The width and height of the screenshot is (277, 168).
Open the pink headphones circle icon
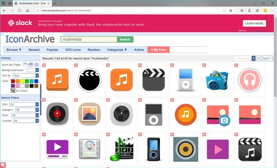pos(250,80)
